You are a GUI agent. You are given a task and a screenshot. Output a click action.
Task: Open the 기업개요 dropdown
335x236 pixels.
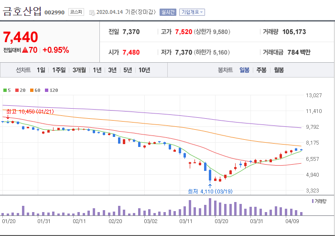[x=192, y=12]
